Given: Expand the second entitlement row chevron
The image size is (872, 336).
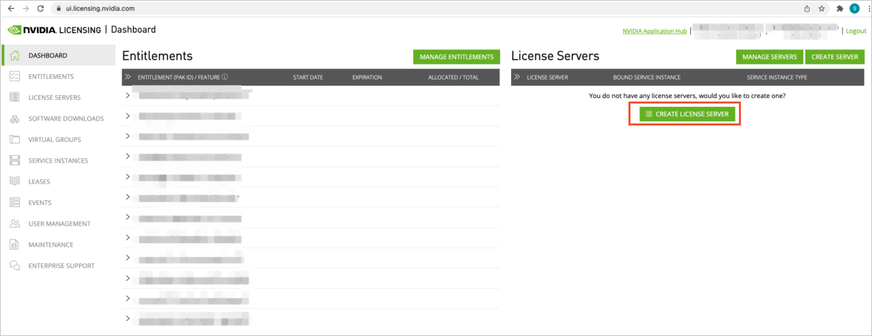Looking at the screenshot, I should pyautogui.click(x=128, y=115).
